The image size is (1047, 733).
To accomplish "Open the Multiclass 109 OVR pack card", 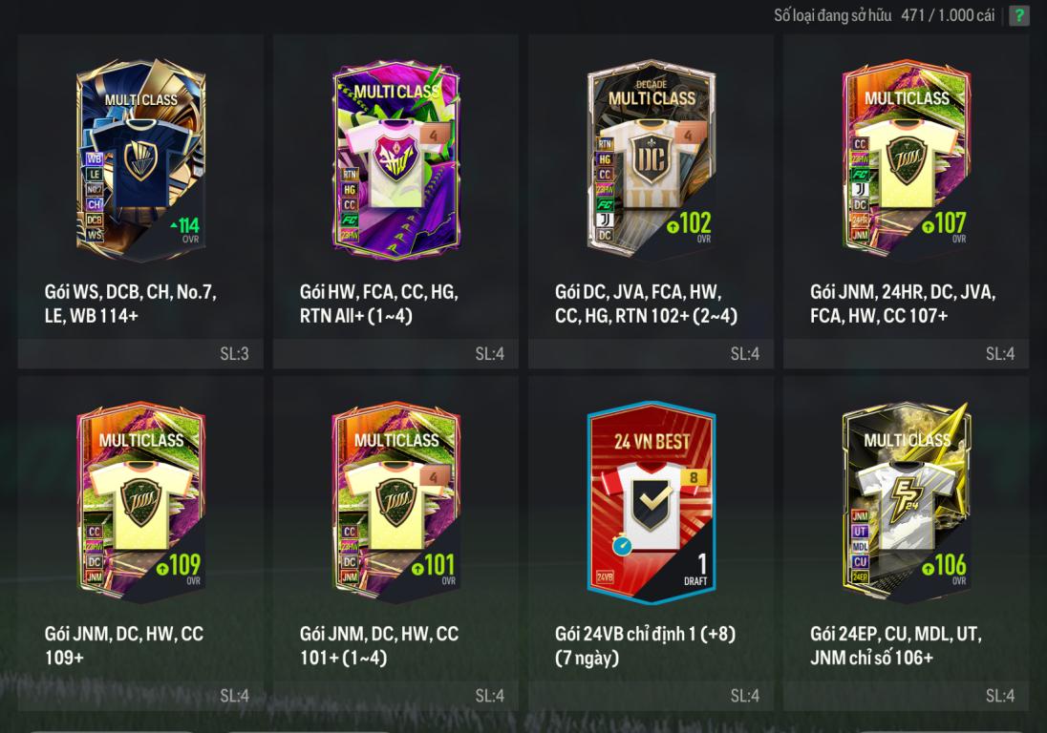I will coord(140,502).
